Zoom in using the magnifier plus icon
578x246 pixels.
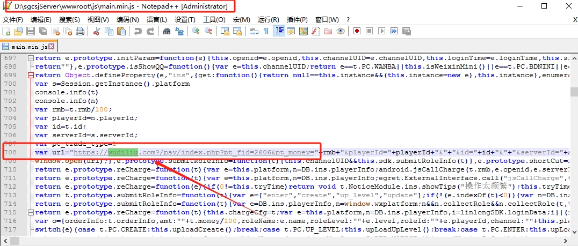pos(196,31)
